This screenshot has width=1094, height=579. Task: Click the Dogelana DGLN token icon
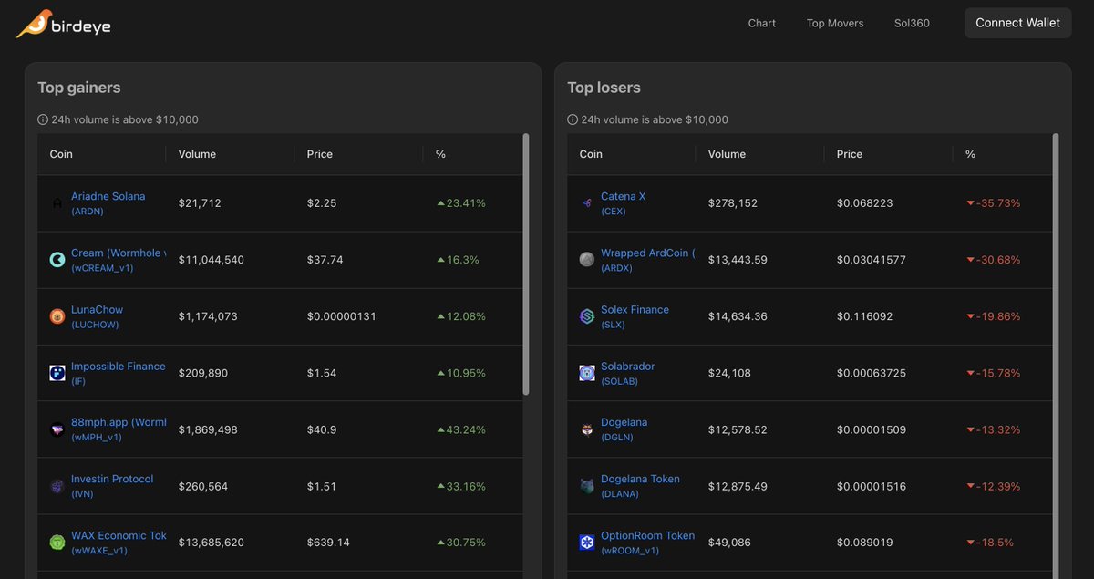pos(587,429)
